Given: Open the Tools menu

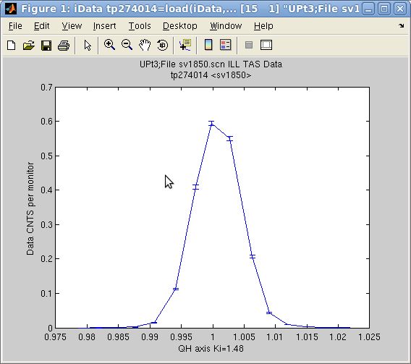Looking at the screenshot, I should (140, 26).
